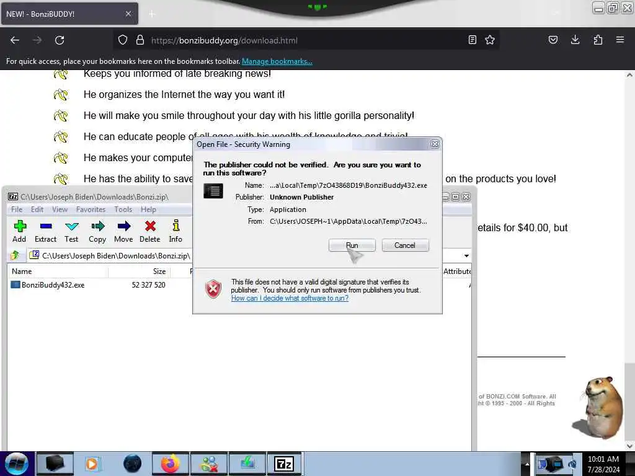This screenshot has height=476, width=635.
Task: Click the taskbar clock showing 10:01 AM
Action: point(603,464)
